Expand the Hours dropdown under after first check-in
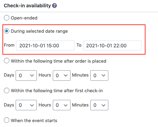The height and width of the screenshot is (127, 158). [61, 105]
